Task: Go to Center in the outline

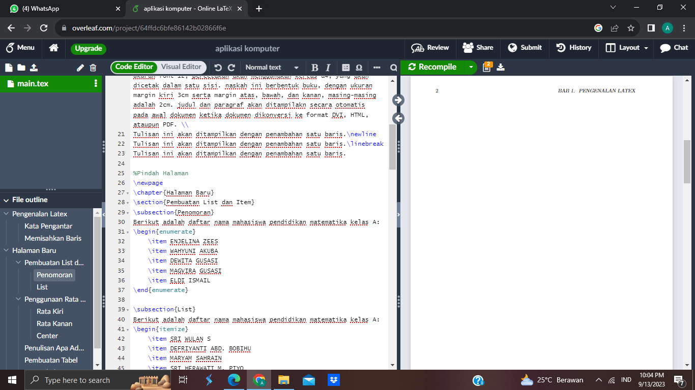Action: tap(47, 336)
